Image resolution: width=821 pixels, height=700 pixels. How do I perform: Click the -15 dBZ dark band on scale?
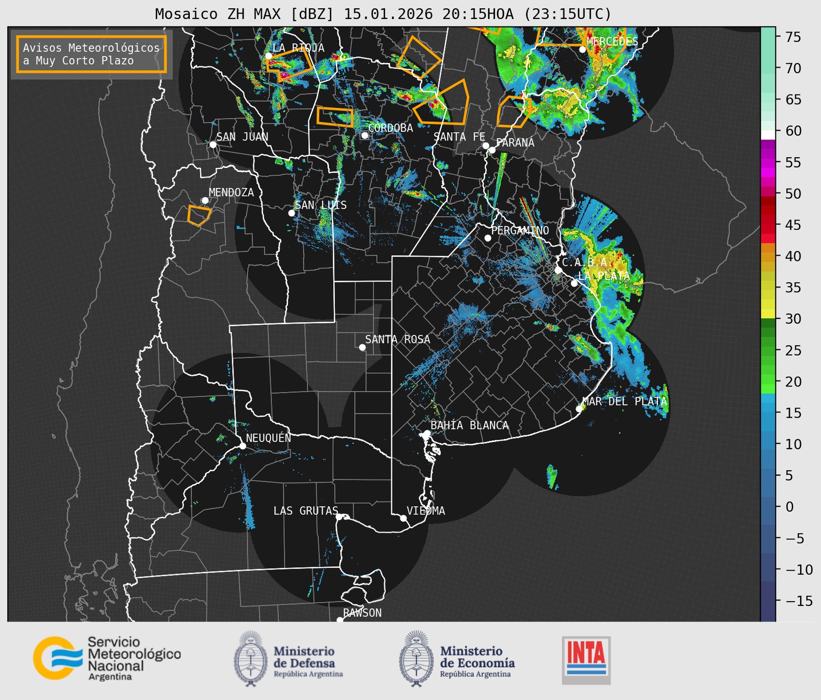768,601
